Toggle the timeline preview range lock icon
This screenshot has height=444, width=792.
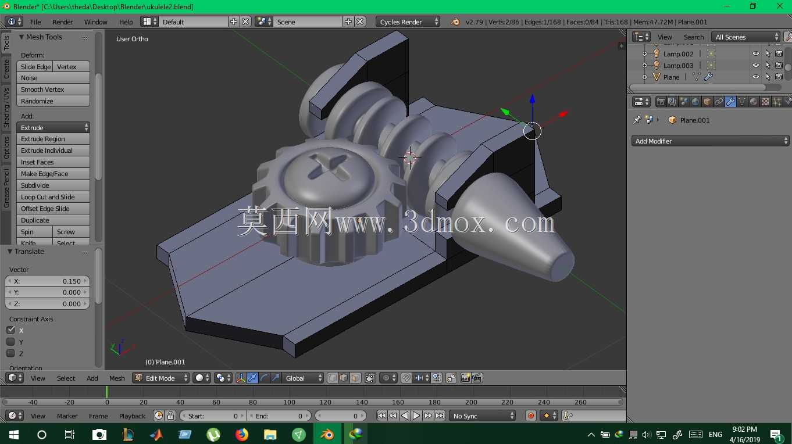170,416
